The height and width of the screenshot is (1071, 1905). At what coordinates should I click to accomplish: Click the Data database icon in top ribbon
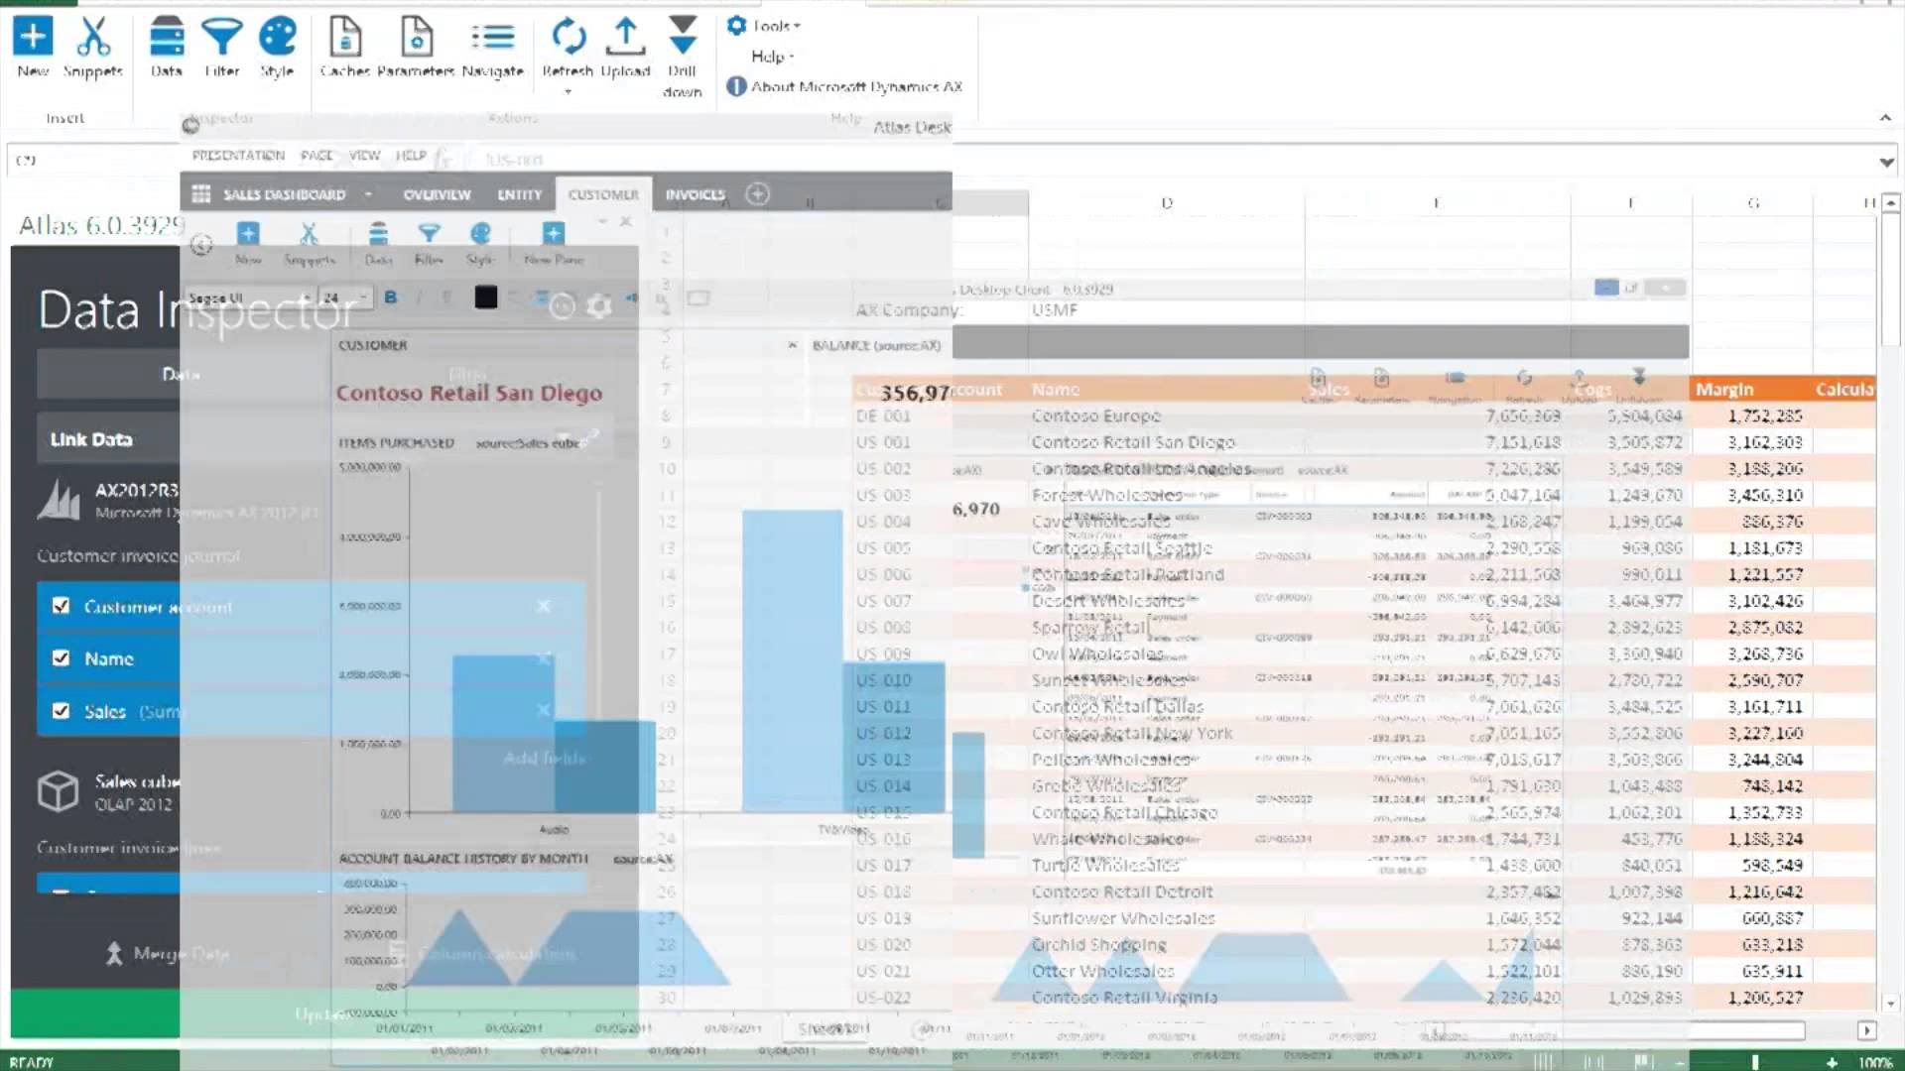coord(167,37)
